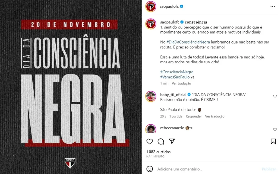View who liked via 1.082 curtidas

pos(158,152)
